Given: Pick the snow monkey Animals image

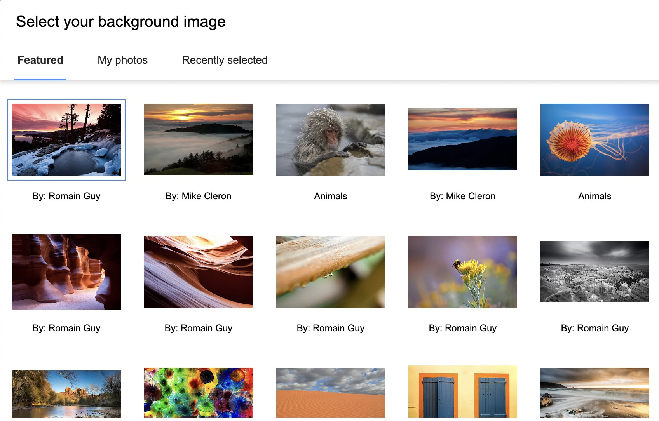Looking at the screenshot, I should (x=330, y=139).
